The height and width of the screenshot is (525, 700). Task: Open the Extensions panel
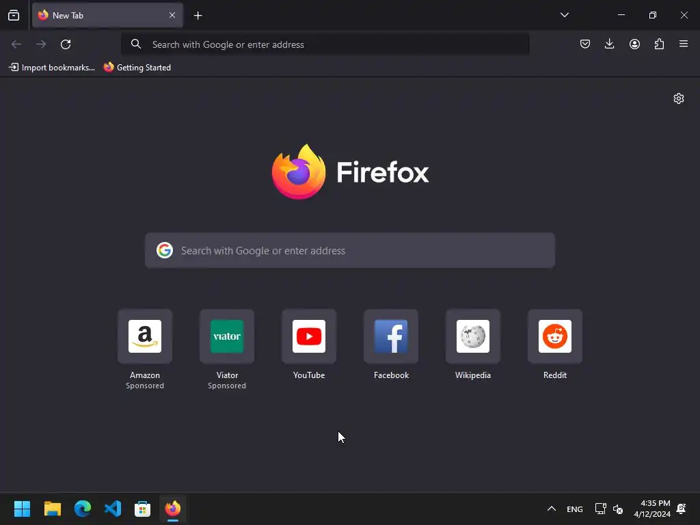(x=659, y=44)
